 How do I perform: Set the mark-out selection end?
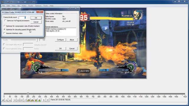(x=48, y=100)
